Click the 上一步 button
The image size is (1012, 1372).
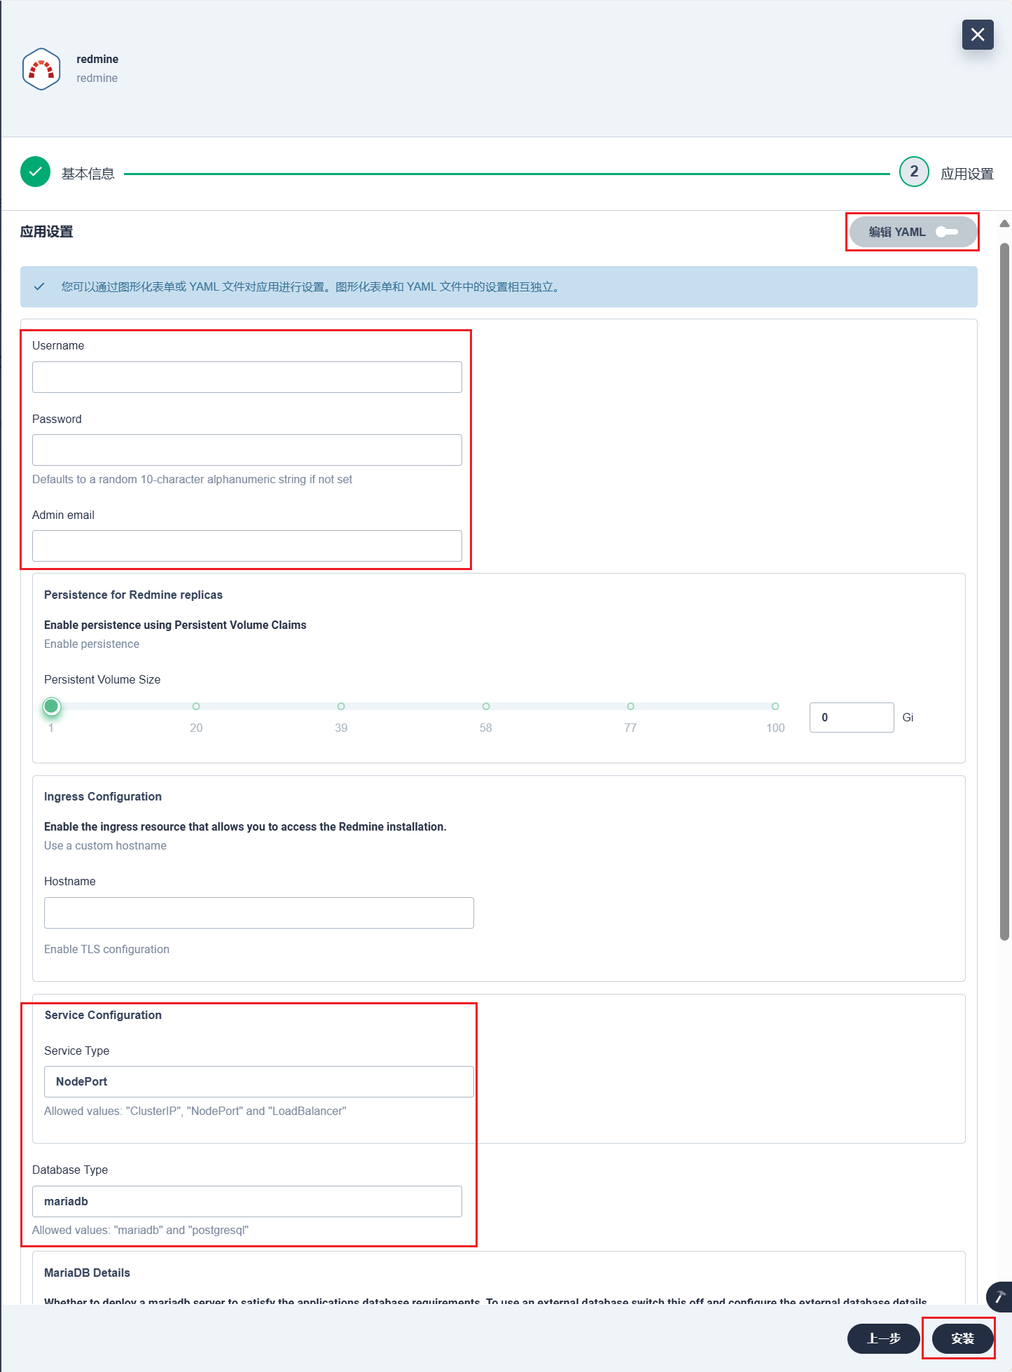click(884, 1338)
